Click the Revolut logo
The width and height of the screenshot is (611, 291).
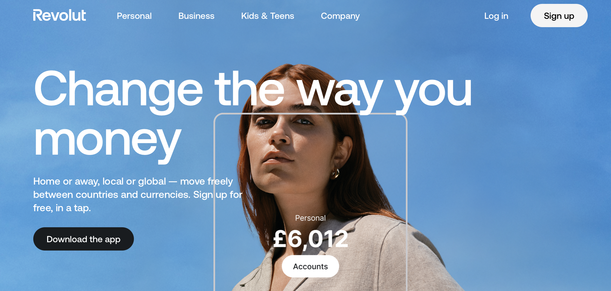point(59,16)
